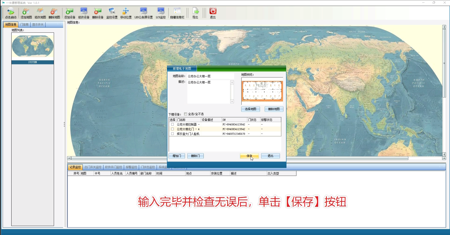
Task: Click the red 退出 power icon in toolbar
Action: 213,13
